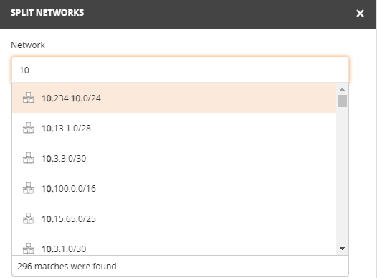Click network icon beside 10.100.0.0/16
The height and width of the screenshot is (278, 377).
click(28, 188)
